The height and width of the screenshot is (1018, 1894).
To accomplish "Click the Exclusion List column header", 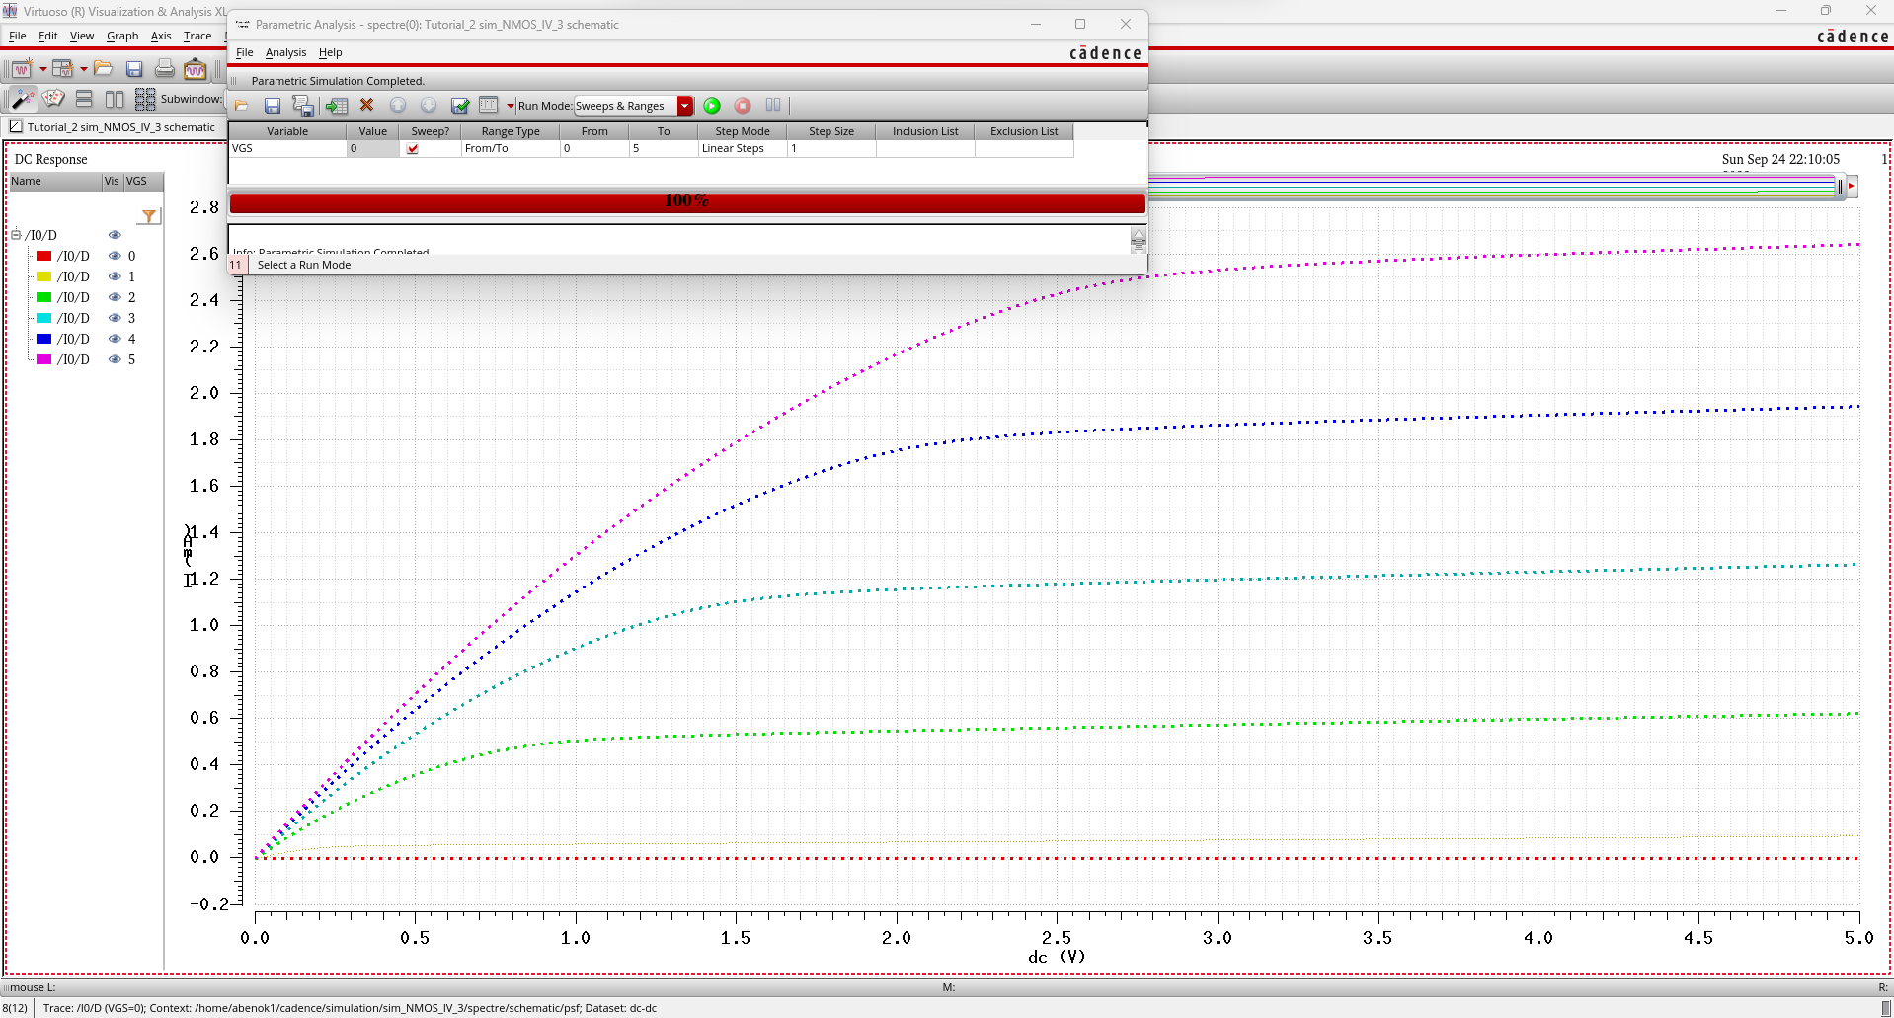I will [x=1024, y=131].
